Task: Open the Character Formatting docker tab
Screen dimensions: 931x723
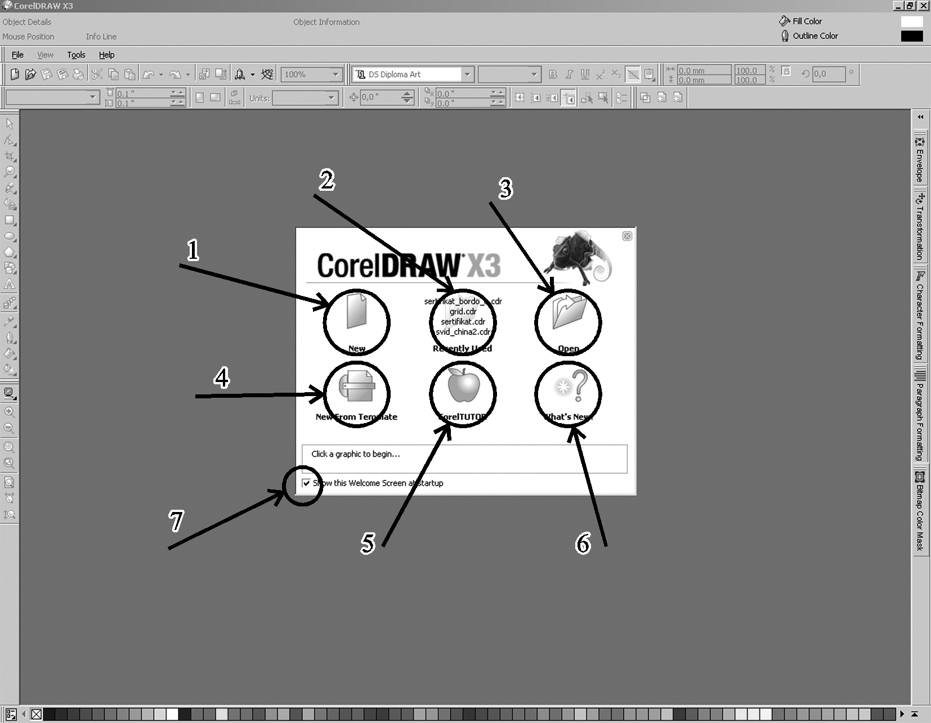Action: coord(920,315)
